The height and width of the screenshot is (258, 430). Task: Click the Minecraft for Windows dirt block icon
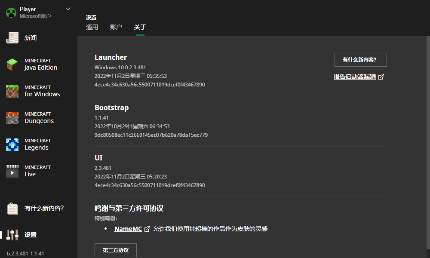(12, 91)
